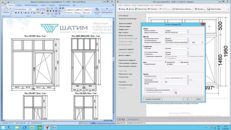Click the text highlight color swatch in Word
Image resolution: width=231 pixels, height=130 pixels.
[x=38, y=13]
